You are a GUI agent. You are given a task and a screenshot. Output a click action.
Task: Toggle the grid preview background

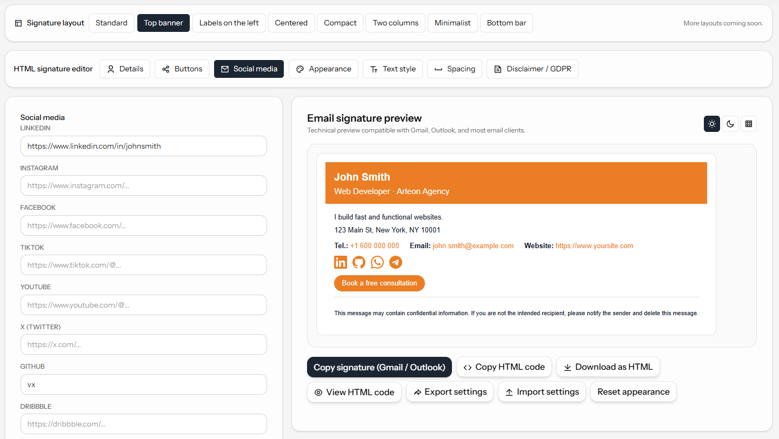tap(748, 124)
